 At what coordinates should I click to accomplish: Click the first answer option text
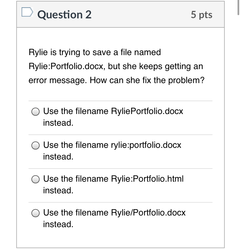coord(113,111)
